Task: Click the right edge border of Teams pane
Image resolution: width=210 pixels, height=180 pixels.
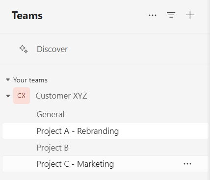Action: click(x=209, y=90)
